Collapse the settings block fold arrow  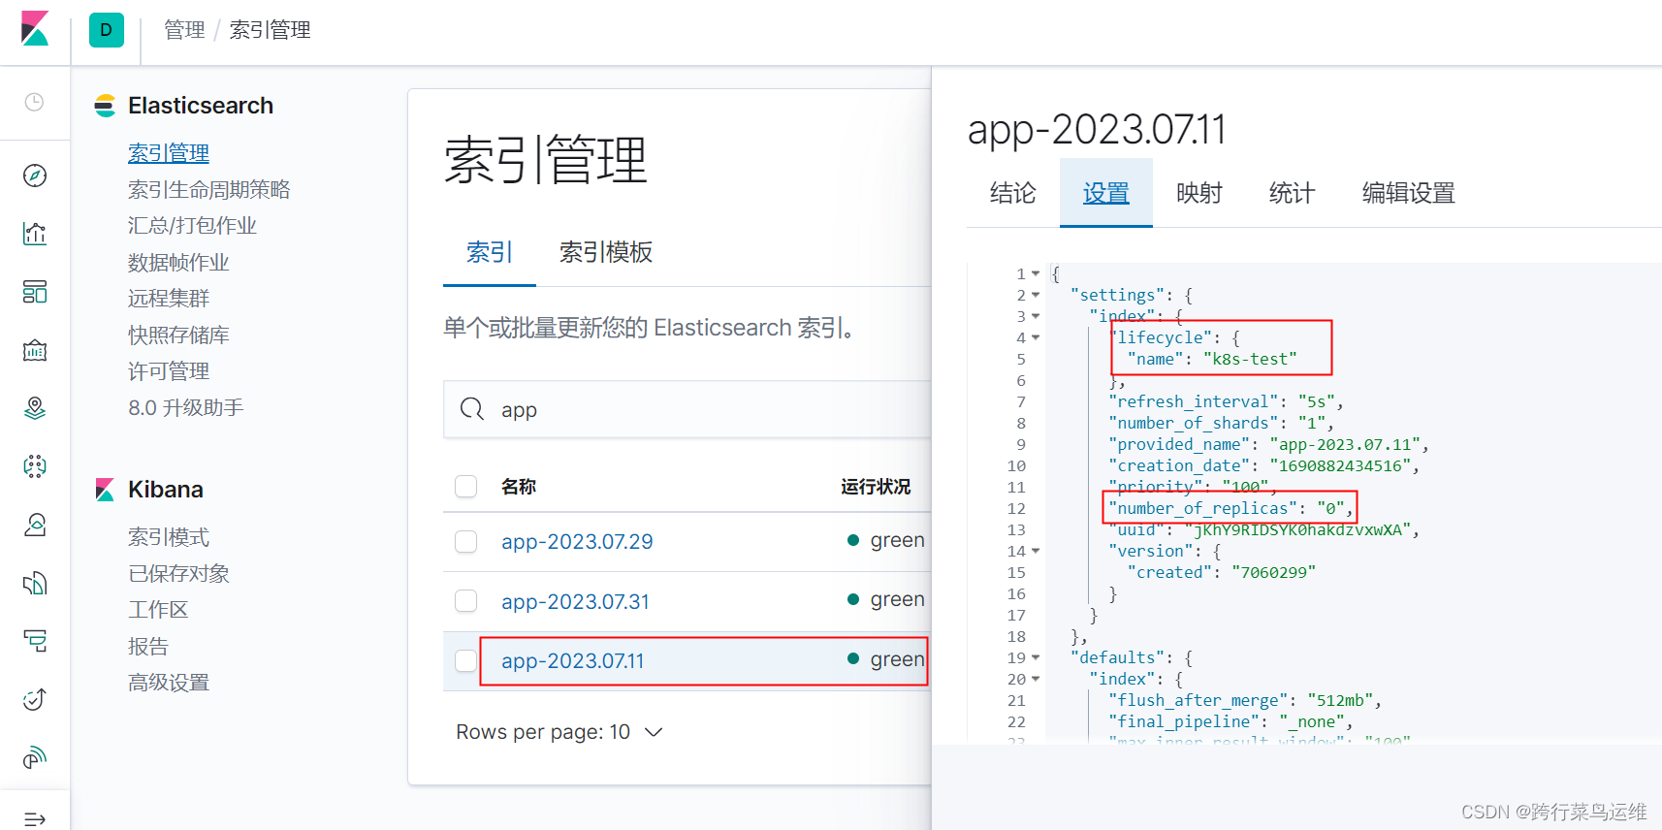coord(1036,295)
